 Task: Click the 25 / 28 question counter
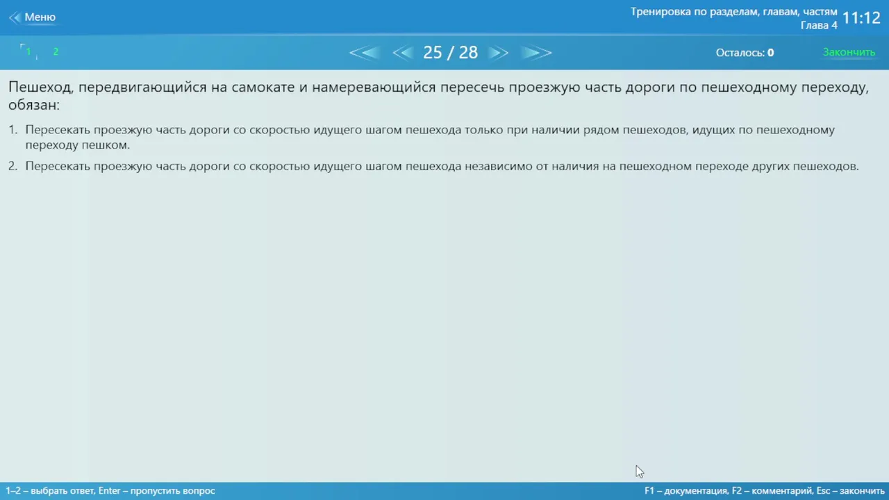450,53
